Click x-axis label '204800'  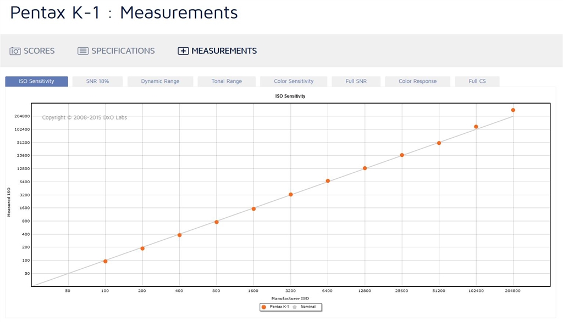click(513, 291)
